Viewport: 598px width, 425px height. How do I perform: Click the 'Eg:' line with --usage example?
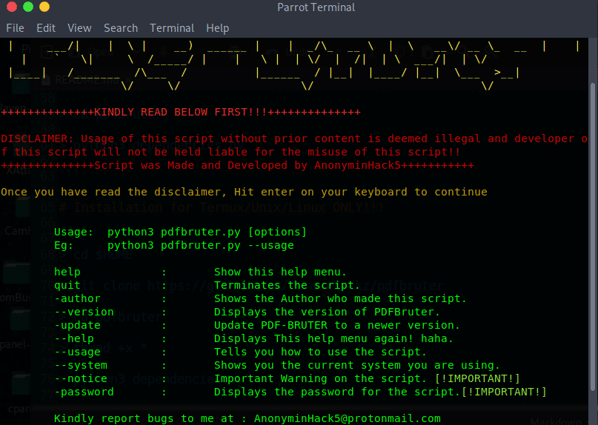[174, 246]
